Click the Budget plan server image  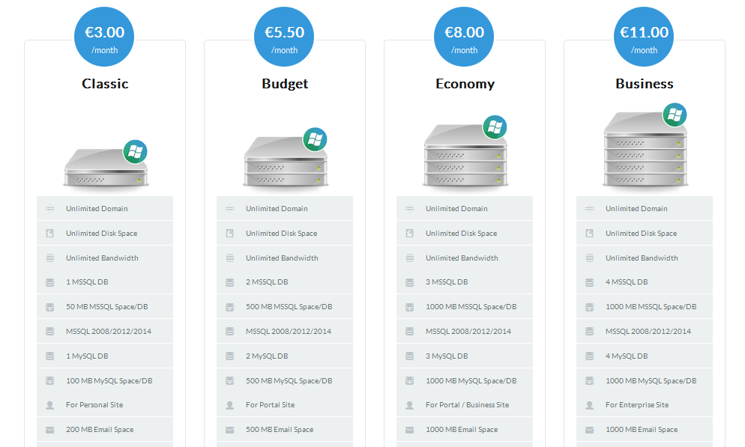[285, 157]
